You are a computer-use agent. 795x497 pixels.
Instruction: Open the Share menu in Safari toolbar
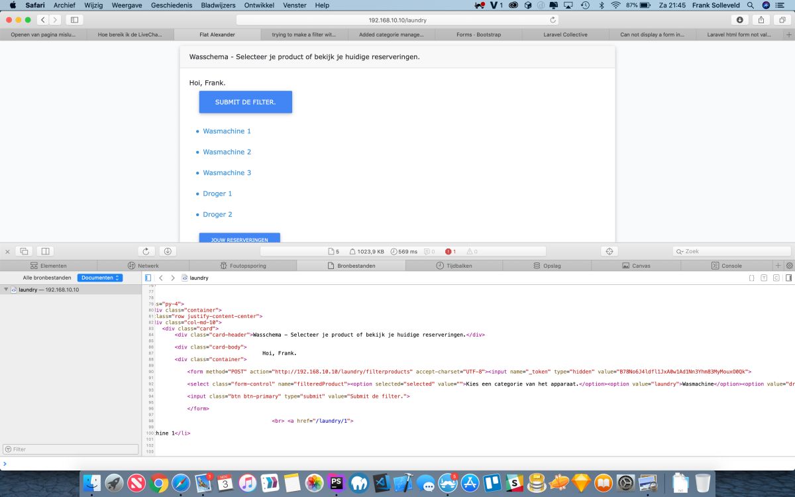[x=761, y=20]
